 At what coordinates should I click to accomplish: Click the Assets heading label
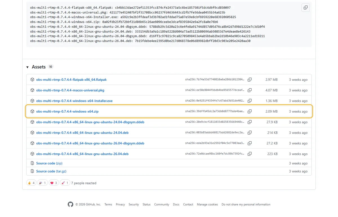(x=39, y=67)
